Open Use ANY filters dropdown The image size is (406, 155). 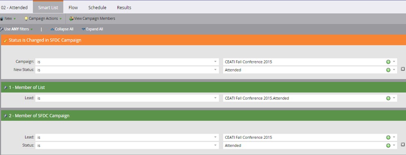click(x=17, y=29)
